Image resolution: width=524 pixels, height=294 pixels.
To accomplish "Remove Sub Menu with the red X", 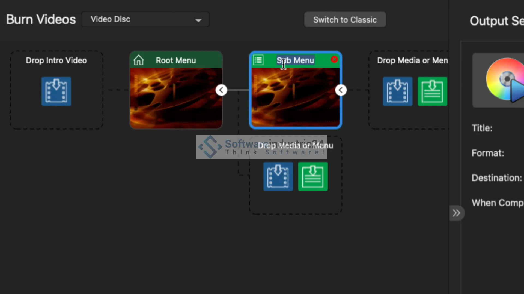I will click(334, 59).
